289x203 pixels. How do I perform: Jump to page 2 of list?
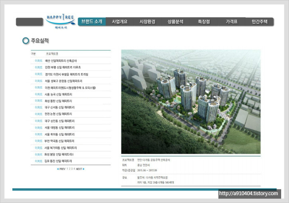(x=70, y=169)
